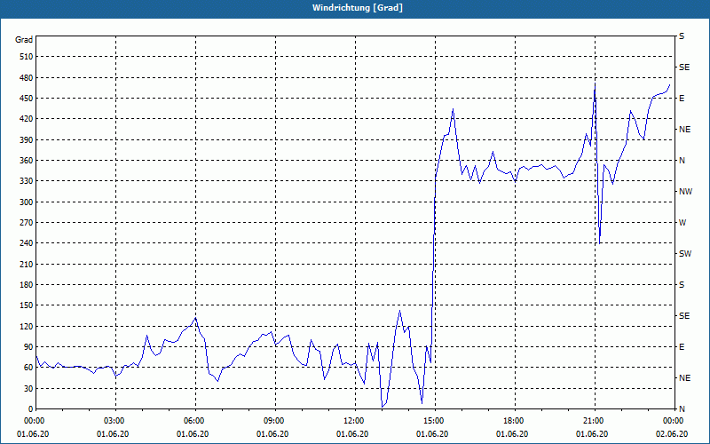Click the 240 value on the left axis

tap(27, 242)
